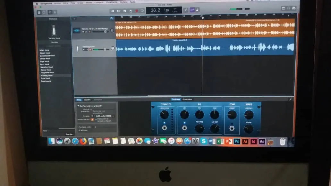Open Quick Help button in toolbar
Viewport: 331px width, 186px height.
(x=44, y=12)
